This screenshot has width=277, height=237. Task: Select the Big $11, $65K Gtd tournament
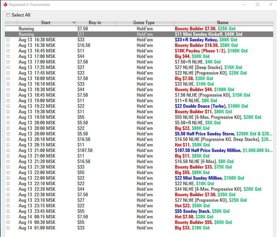139,156
